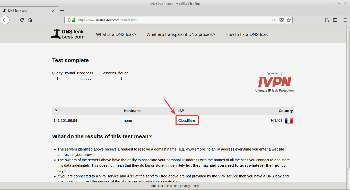Select the DNS leak test tab
The height and width of the screenshot is (190, 350).
29,11
